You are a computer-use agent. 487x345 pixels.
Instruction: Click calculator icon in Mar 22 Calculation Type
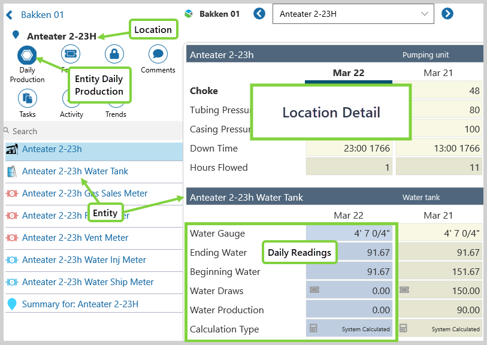click(x=313, y=328)
